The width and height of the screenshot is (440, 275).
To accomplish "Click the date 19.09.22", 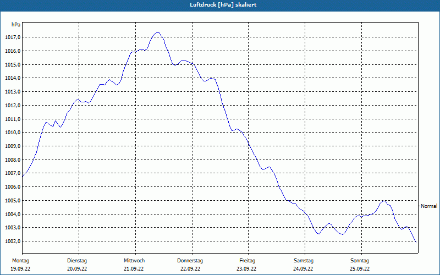I will click(x=20, y=269).
